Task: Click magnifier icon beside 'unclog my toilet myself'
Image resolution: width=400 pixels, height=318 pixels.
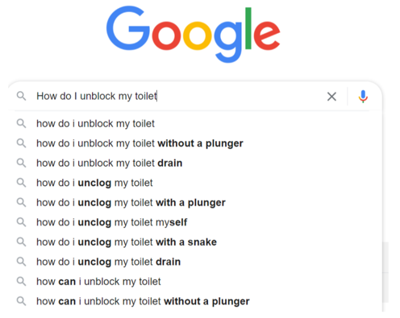Action: pos(21,222)
